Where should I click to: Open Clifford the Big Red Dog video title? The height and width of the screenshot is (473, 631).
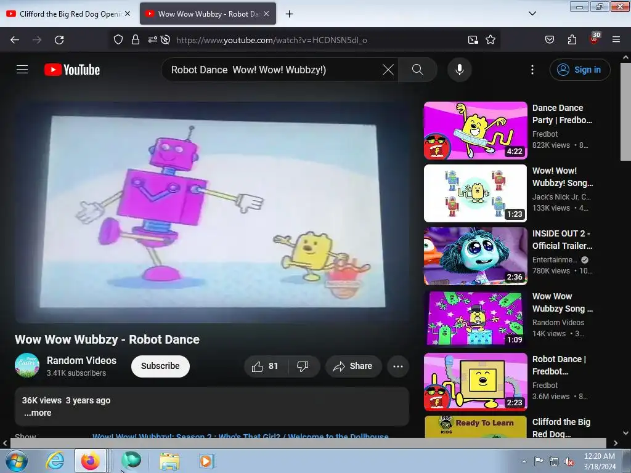[561, 428]
